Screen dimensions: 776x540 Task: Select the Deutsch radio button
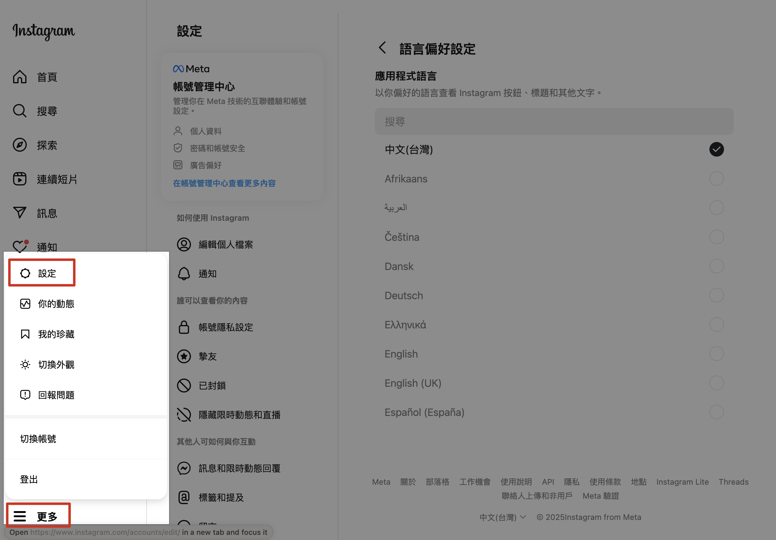click(716, 295)
